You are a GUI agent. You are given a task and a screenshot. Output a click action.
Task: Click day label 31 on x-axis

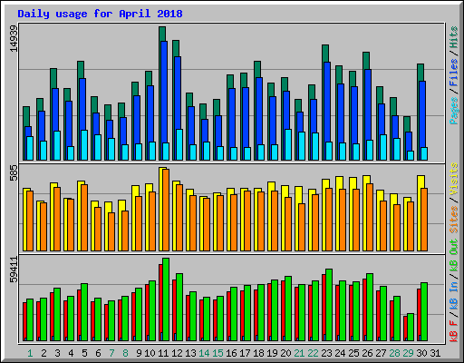click(435, 353)
